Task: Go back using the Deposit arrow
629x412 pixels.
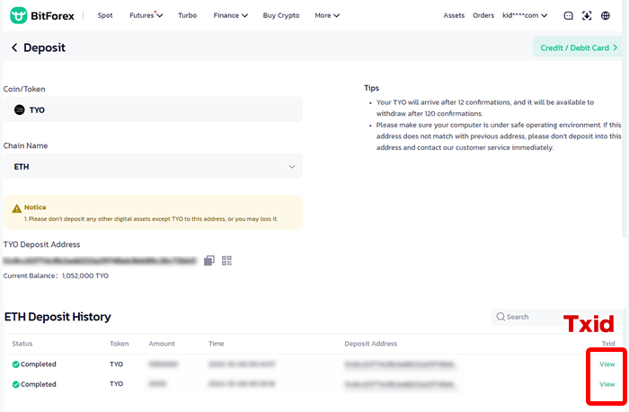Action: (14, 48)
